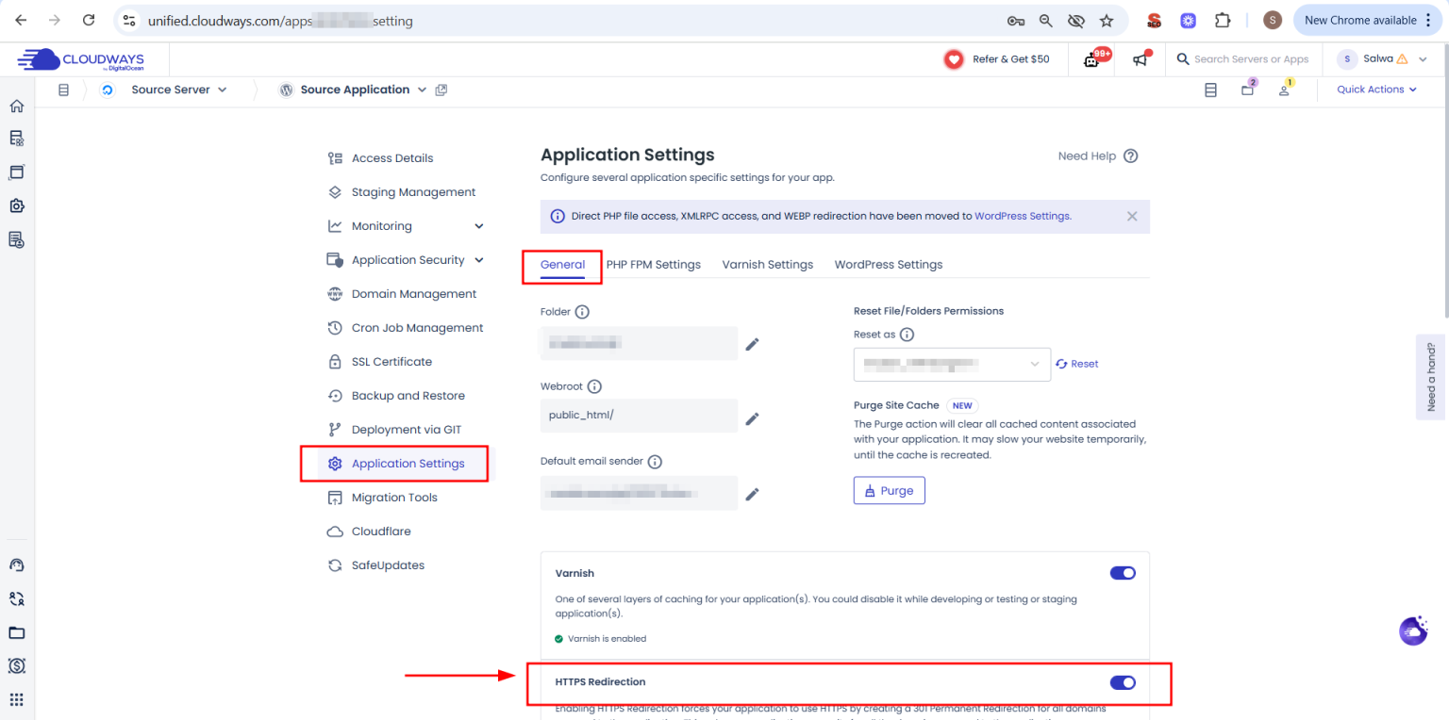Go to Home icon in left rail
1449x720 pixels.
click(x=16, y=106)
